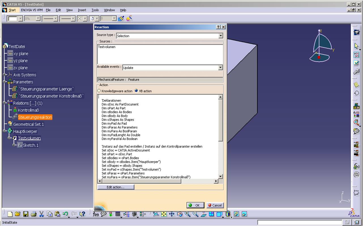Click the Isometric View cube icon
Screen dimensions: 363x226
[x=219, y=214]
